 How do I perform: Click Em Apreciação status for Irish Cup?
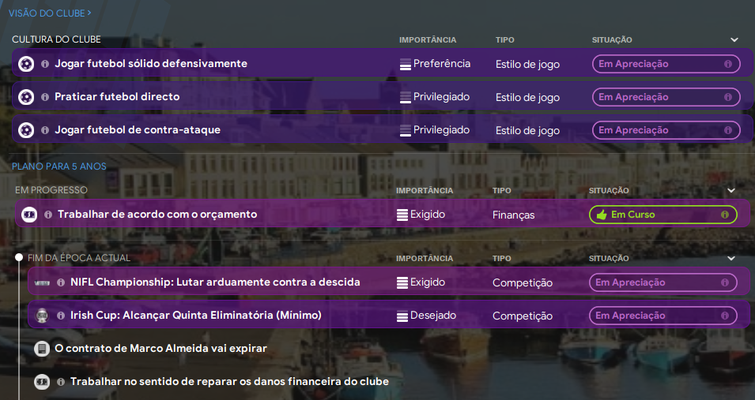[x=663, y=316]
